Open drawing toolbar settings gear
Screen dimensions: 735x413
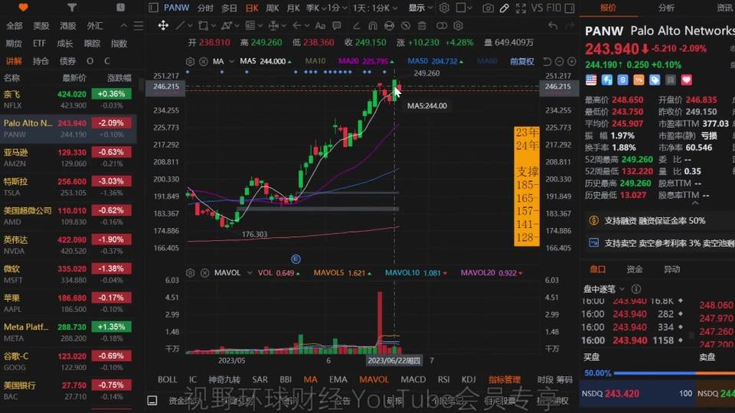[459, 25]
